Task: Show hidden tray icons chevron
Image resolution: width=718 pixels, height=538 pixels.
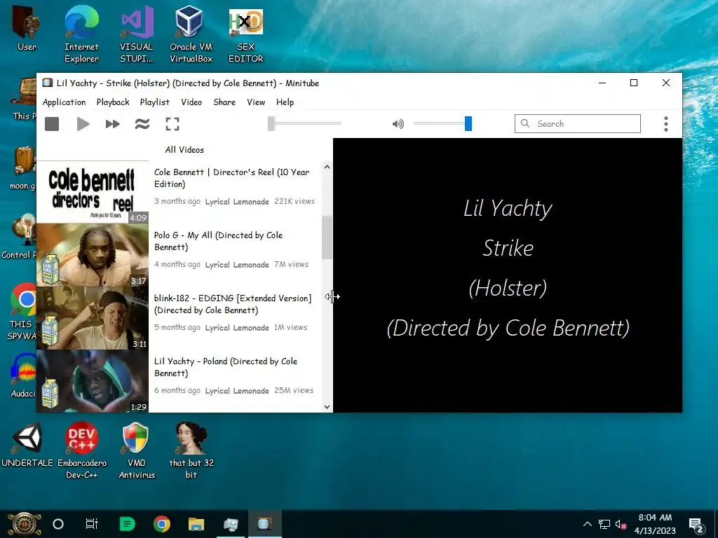Action: point(587,524)
